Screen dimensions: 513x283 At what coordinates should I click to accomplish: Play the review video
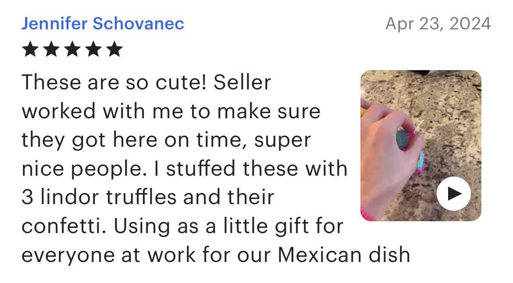[x=453, y=193]
